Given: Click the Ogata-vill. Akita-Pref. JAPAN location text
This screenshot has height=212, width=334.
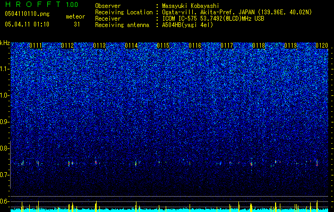Looking at the screenshot, I should tap(237, 12).
